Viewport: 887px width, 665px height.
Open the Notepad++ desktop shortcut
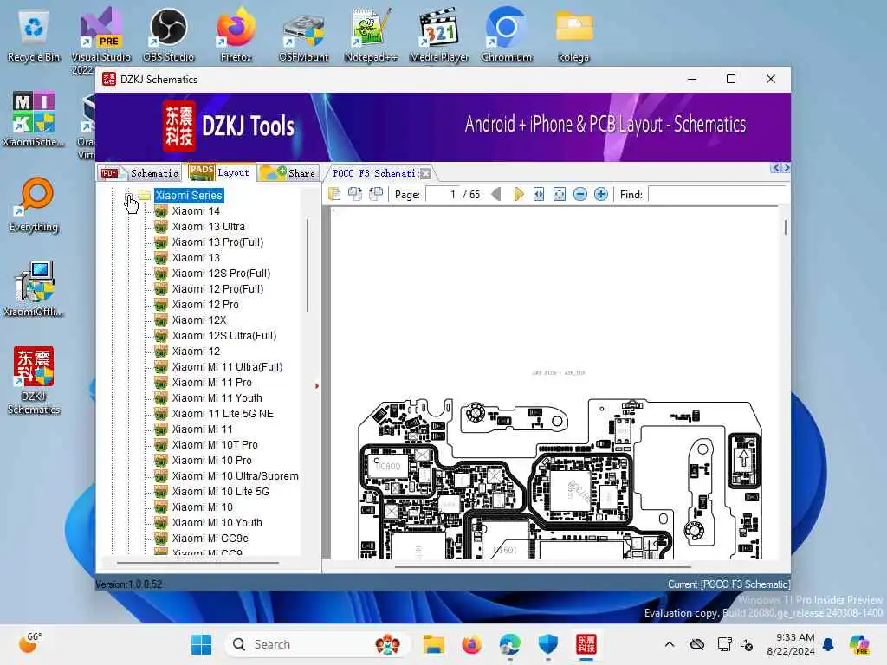tap(371, 34)
